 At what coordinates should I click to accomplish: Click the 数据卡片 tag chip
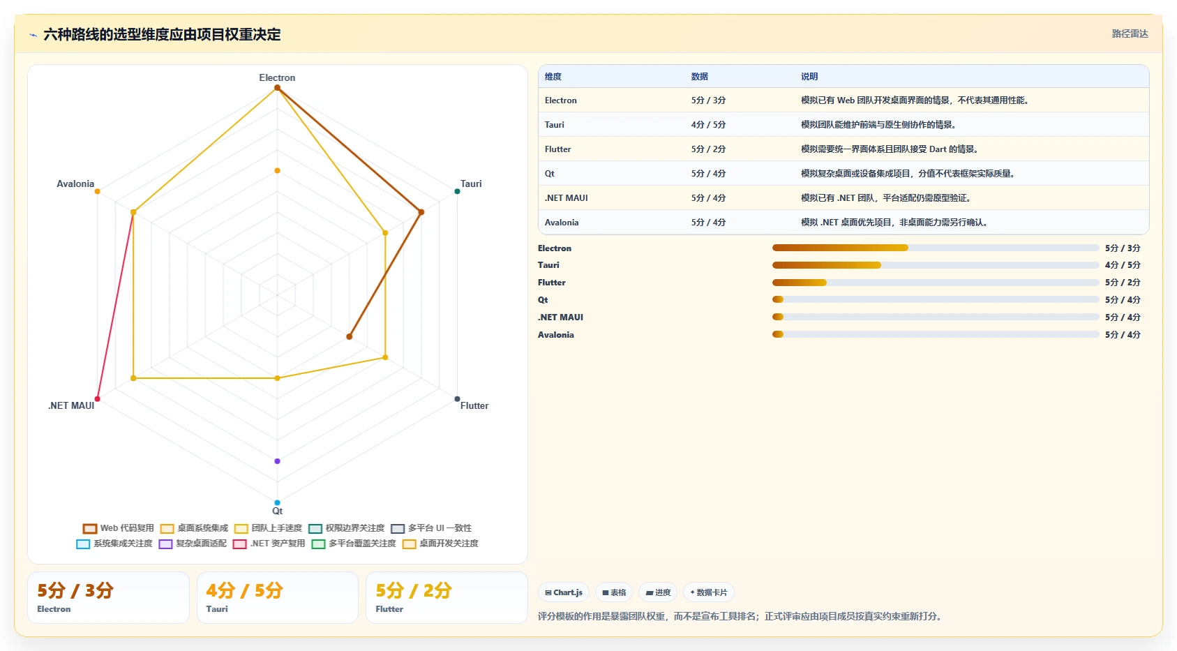(709, 592)
